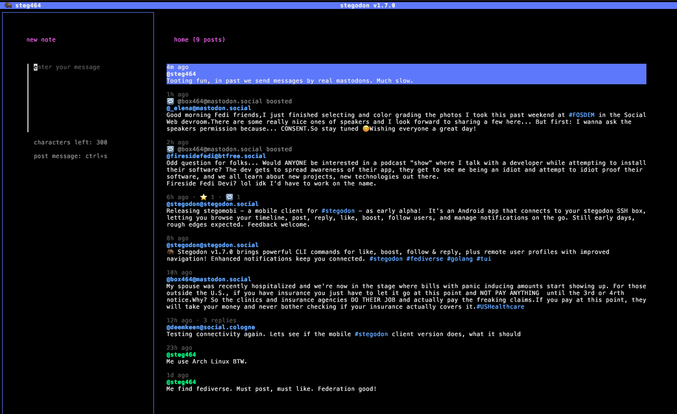Click the boost count icon on stegomobi post
The height and width of the screenshot is (414, 677).
point(229,197)
